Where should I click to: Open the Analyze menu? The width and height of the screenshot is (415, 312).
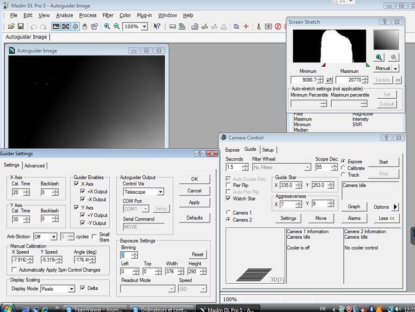(64, 15)
